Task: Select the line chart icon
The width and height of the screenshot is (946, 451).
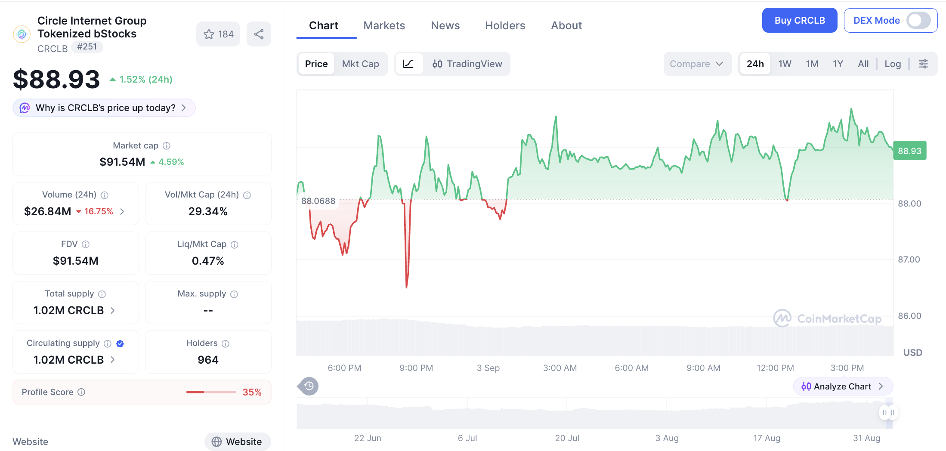Action: click(x=408, y=64)
